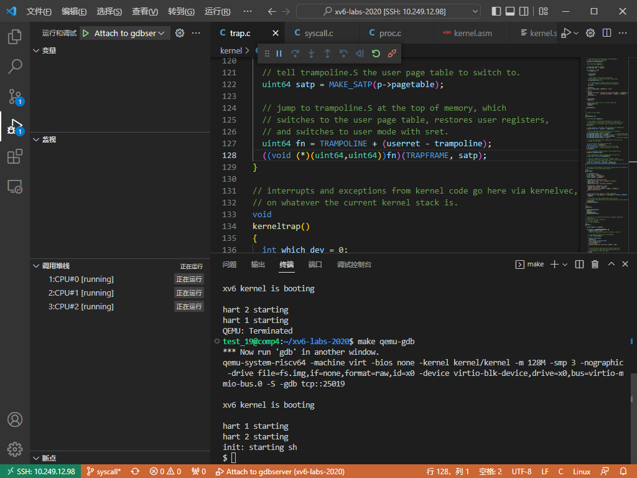637x478 pixels.
Task: Open the Extensions view
Action: [15, 157]
